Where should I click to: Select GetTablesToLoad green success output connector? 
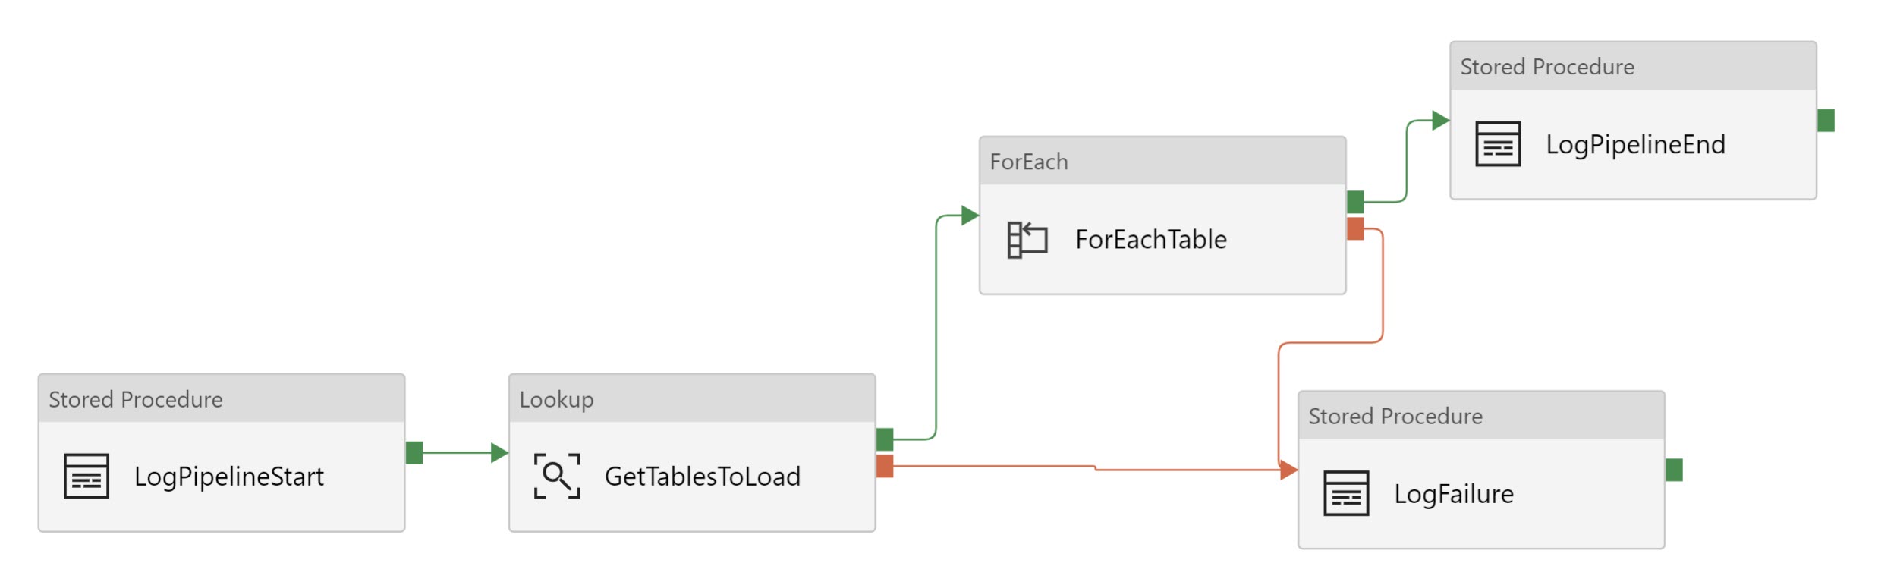(885, 439)
